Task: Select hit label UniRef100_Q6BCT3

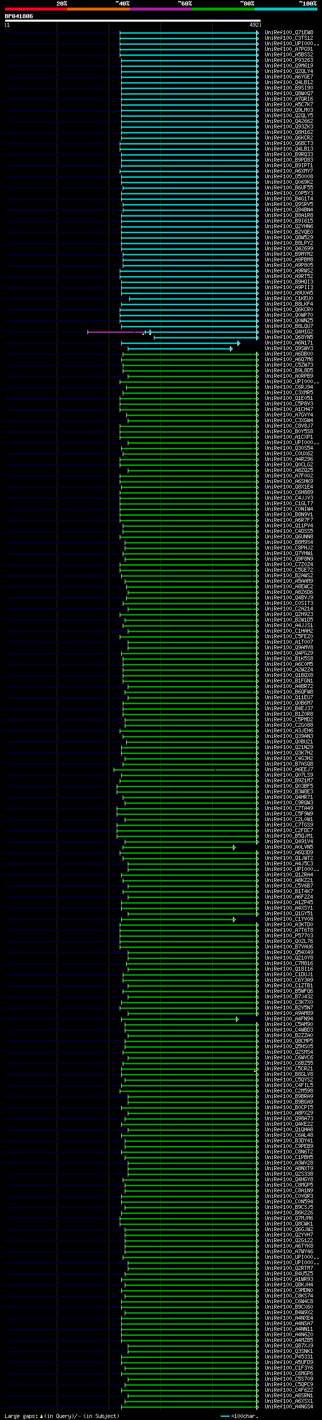Action: tap(289, 144)
